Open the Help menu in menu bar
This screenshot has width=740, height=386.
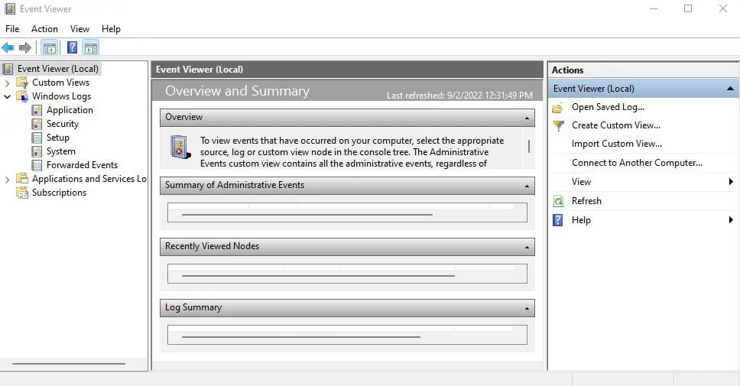coord(111,29)
